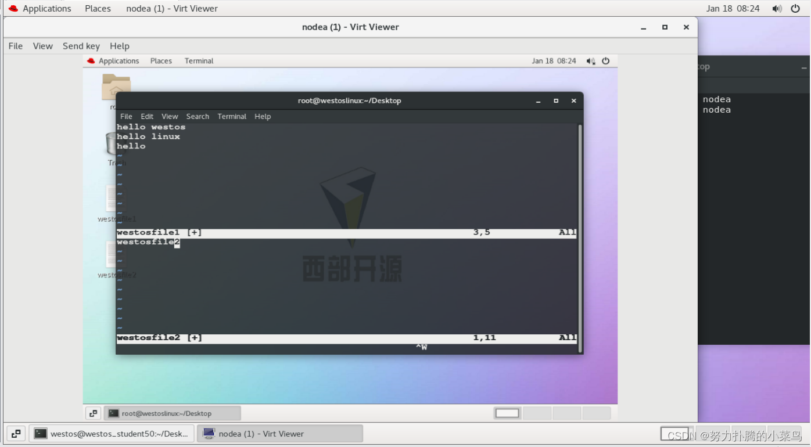
Task: Open guest Places menu
Action: [x=161, y=61]
